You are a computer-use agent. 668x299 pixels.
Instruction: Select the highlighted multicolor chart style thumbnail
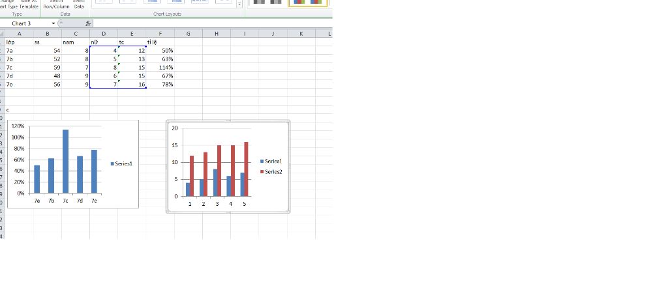point(308,3)
